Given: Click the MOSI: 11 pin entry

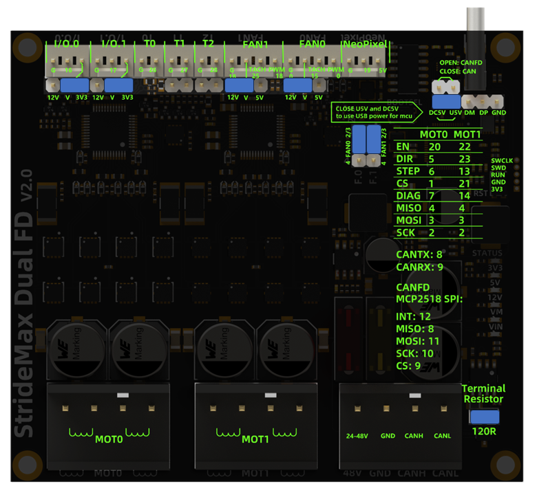Looking at the screenshot, I should pyautogui.click(x=417, y=341).
